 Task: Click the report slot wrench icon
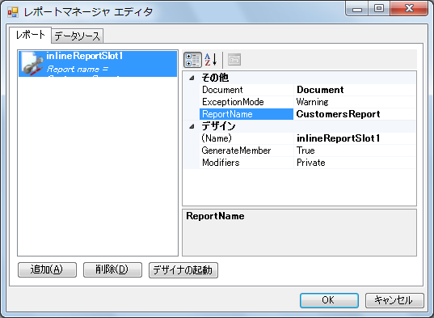[32, 64]
